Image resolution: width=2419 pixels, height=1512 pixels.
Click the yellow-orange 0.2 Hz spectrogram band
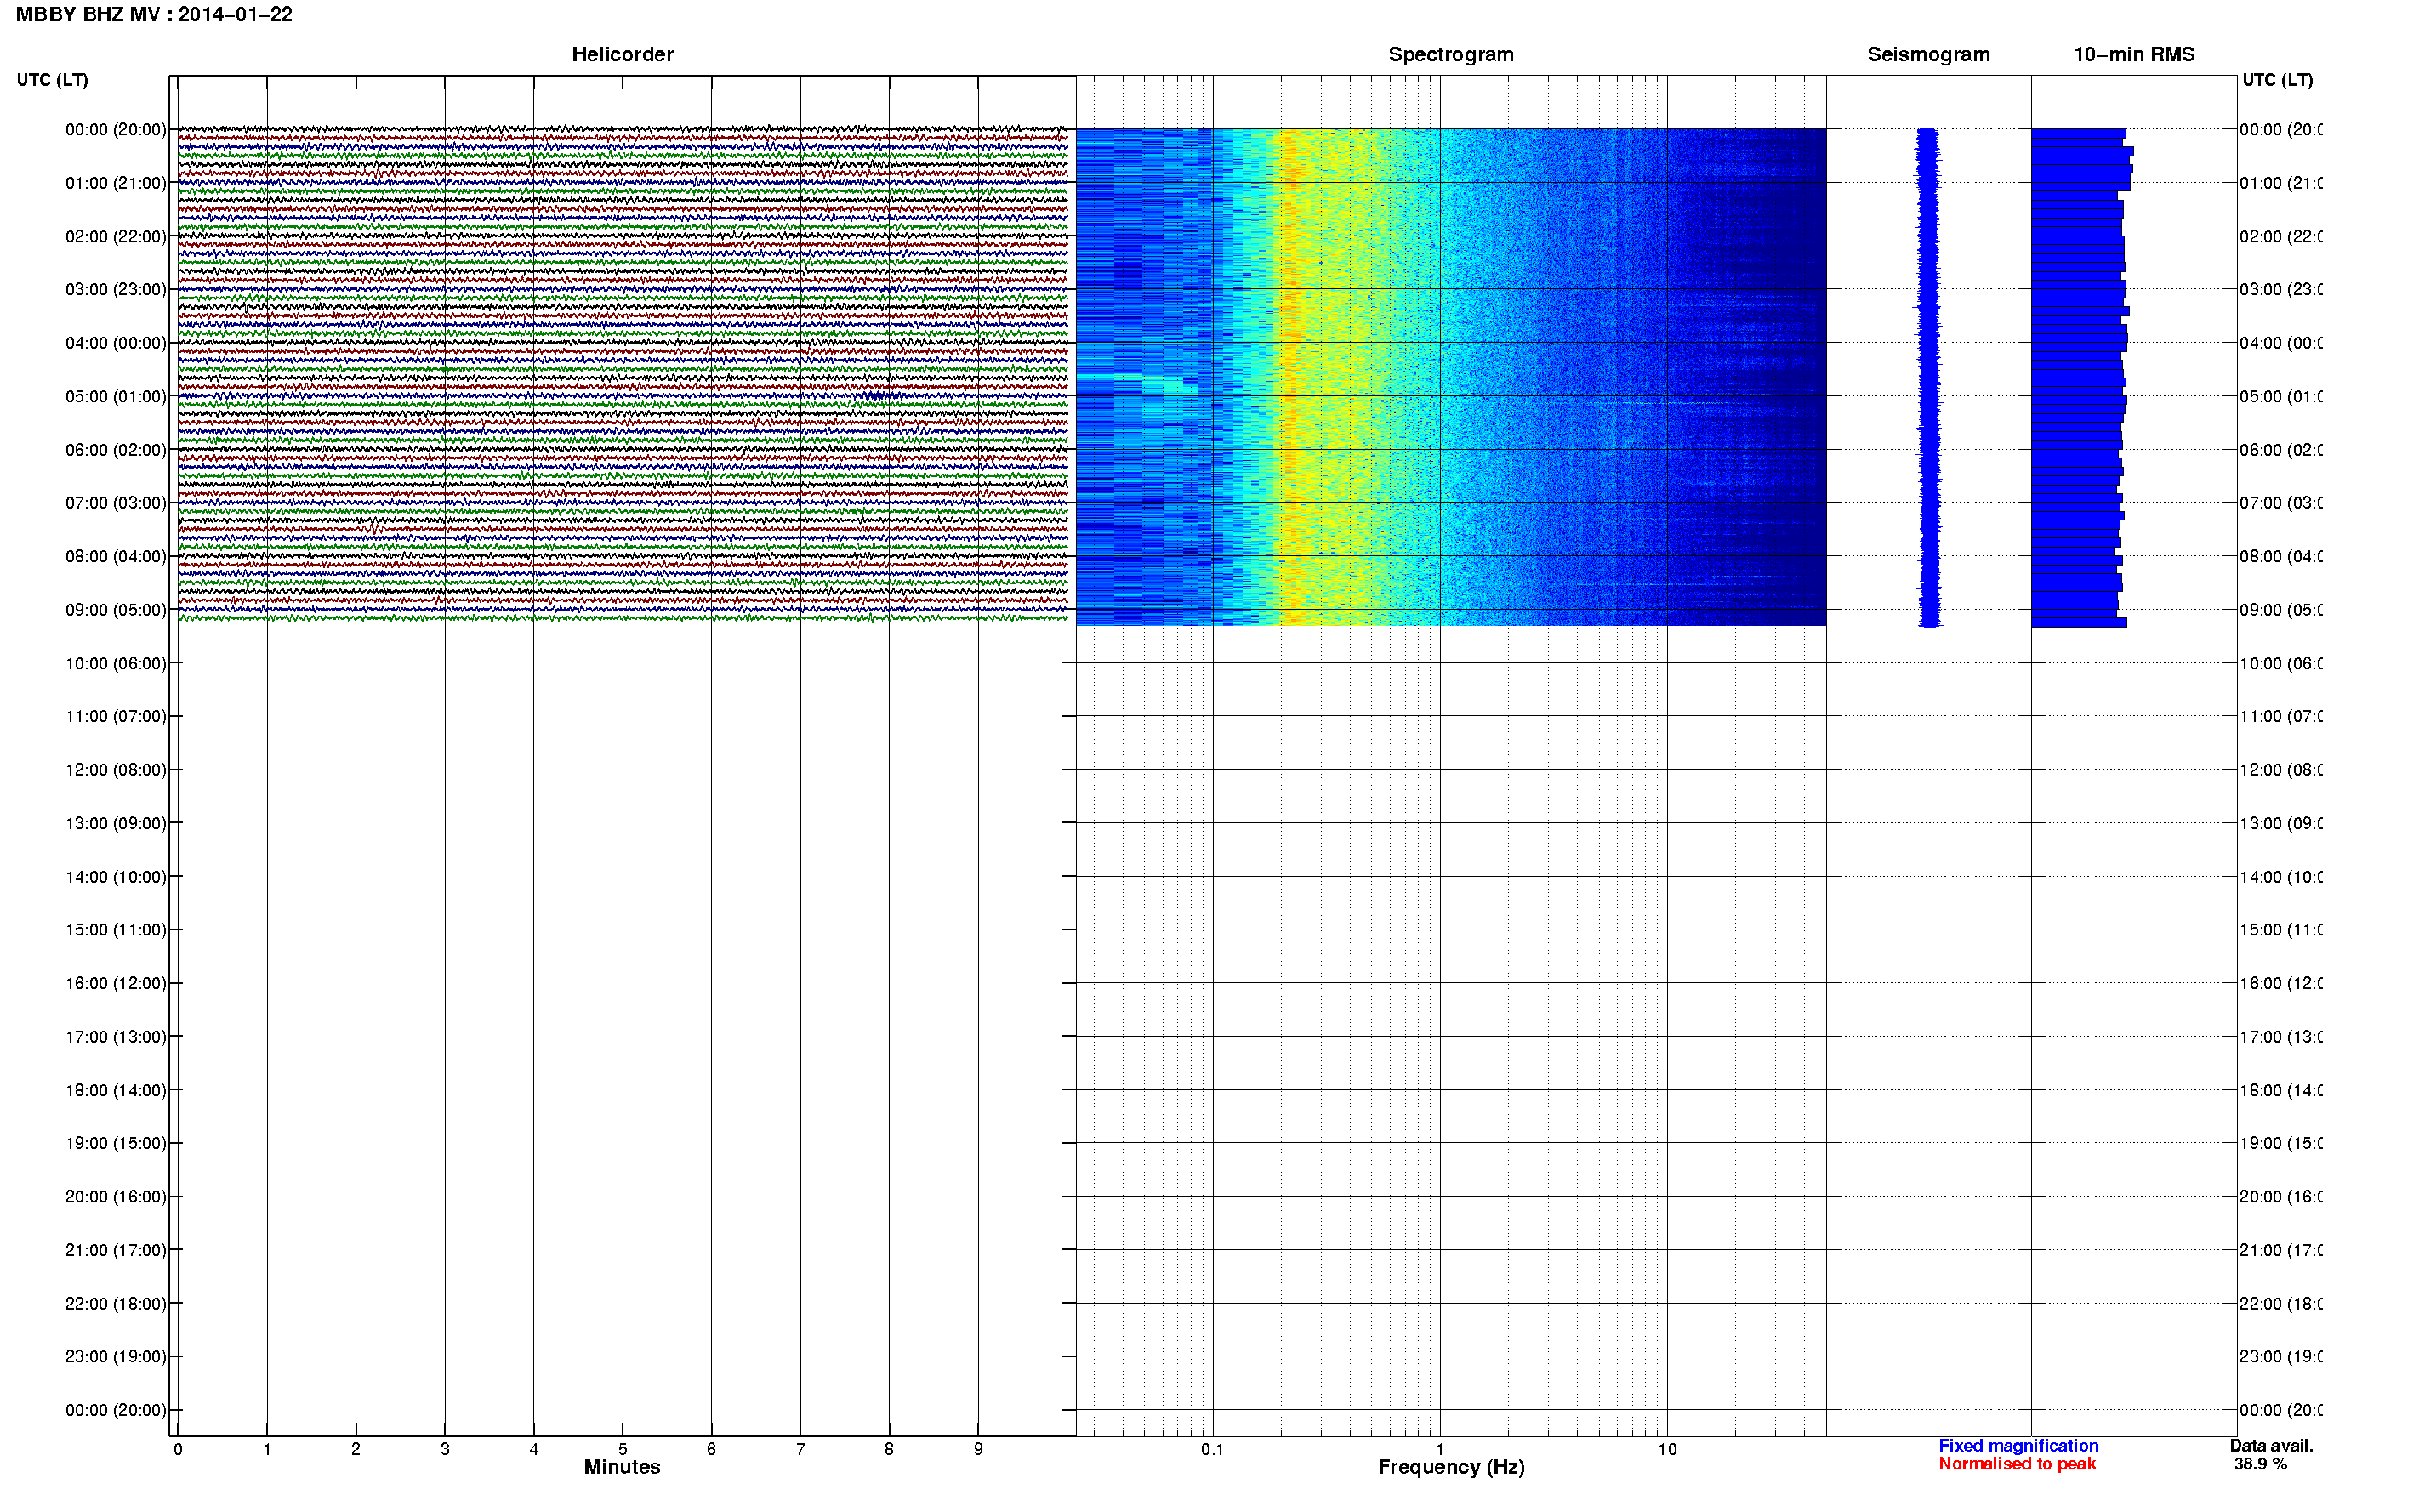(x=1293, y=377)
